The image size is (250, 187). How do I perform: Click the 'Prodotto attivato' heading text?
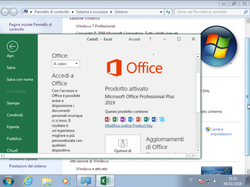(127, 89)
